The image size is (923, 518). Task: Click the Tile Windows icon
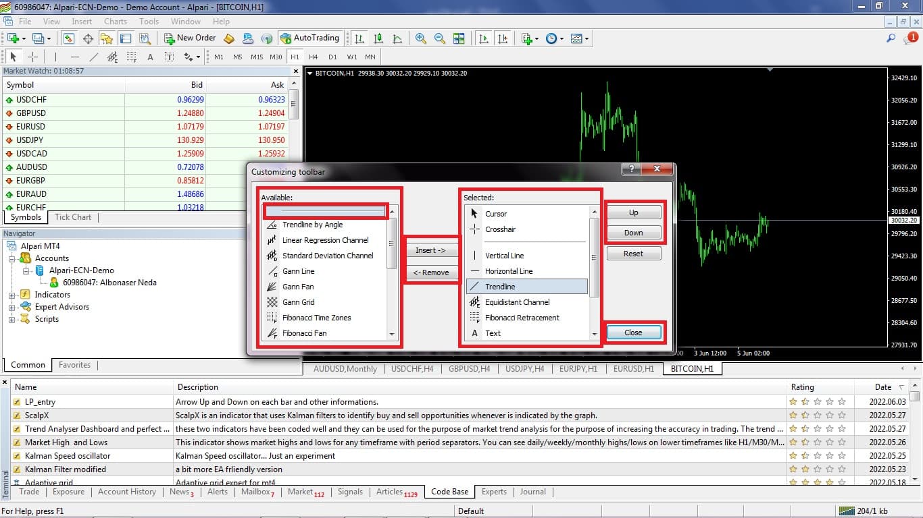tap(459, 38)
